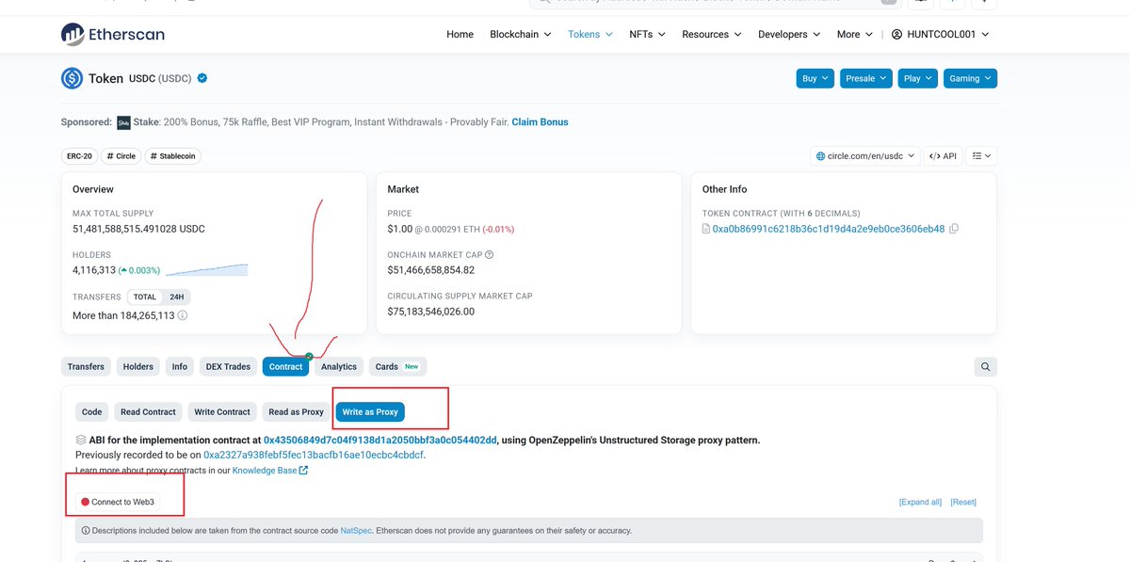
Task: Open the NFTs menu
Action: coord(647,34)
